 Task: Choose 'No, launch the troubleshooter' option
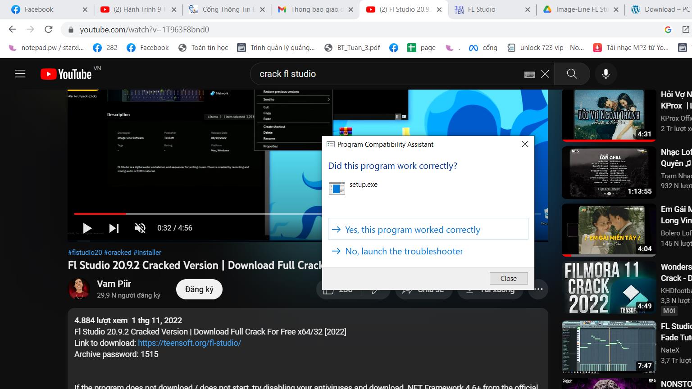(x=404, y=251)
